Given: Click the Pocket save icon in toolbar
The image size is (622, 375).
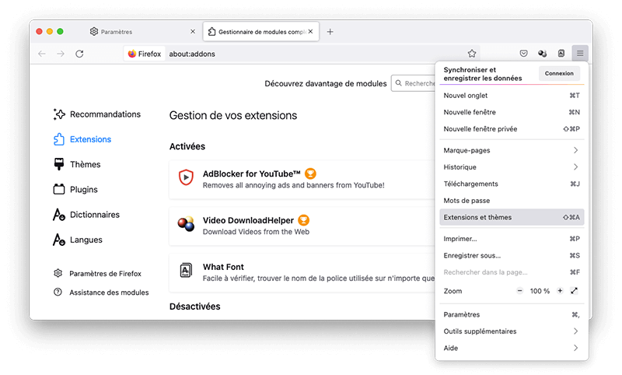Looking at the screenshot, I should click(523, 53).
